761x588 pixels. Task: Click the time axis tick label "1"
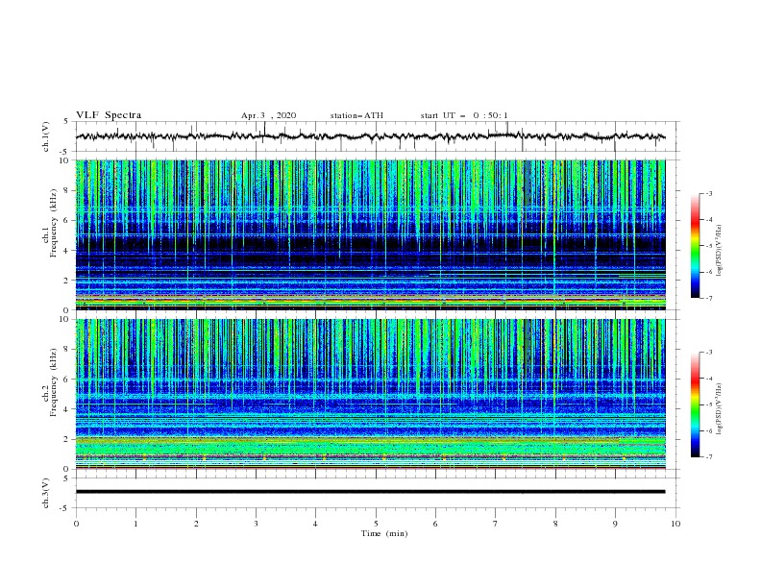(x=135, y=524)
